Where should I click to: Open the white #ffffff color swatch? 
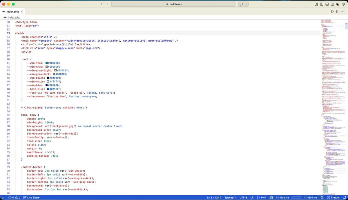[x=48, y=82]
